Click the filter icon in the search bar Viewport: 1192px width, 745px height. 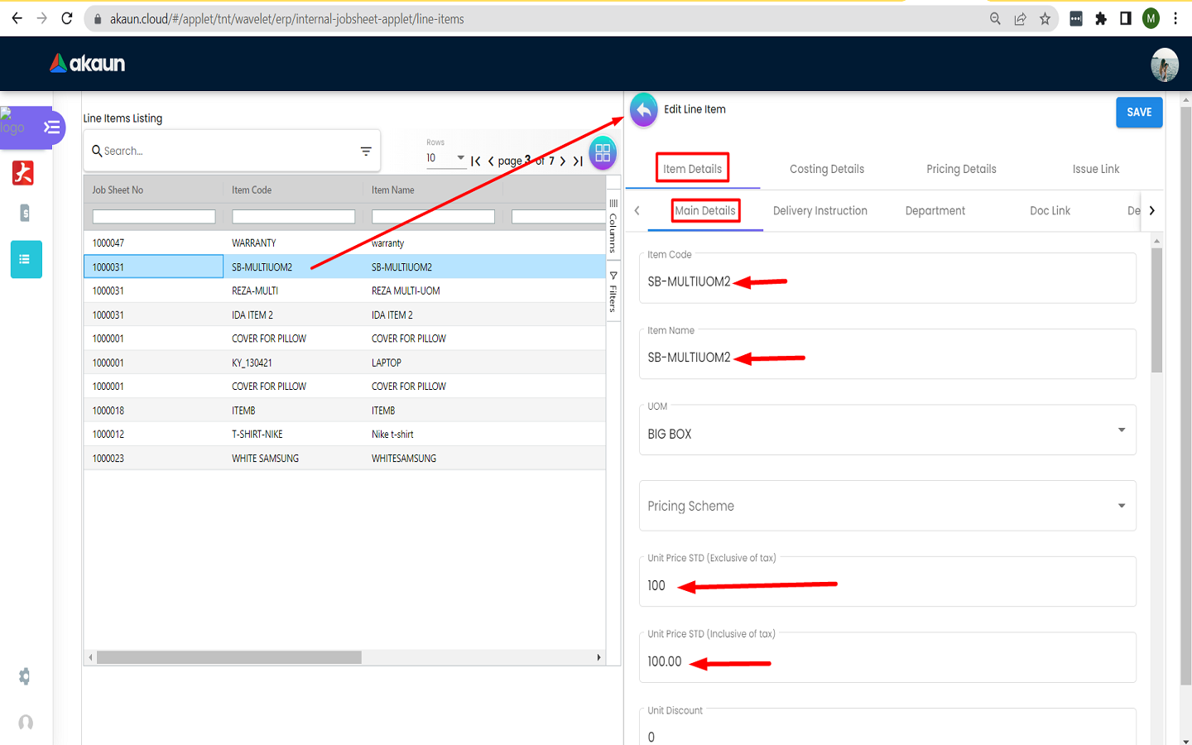(366, 151)
